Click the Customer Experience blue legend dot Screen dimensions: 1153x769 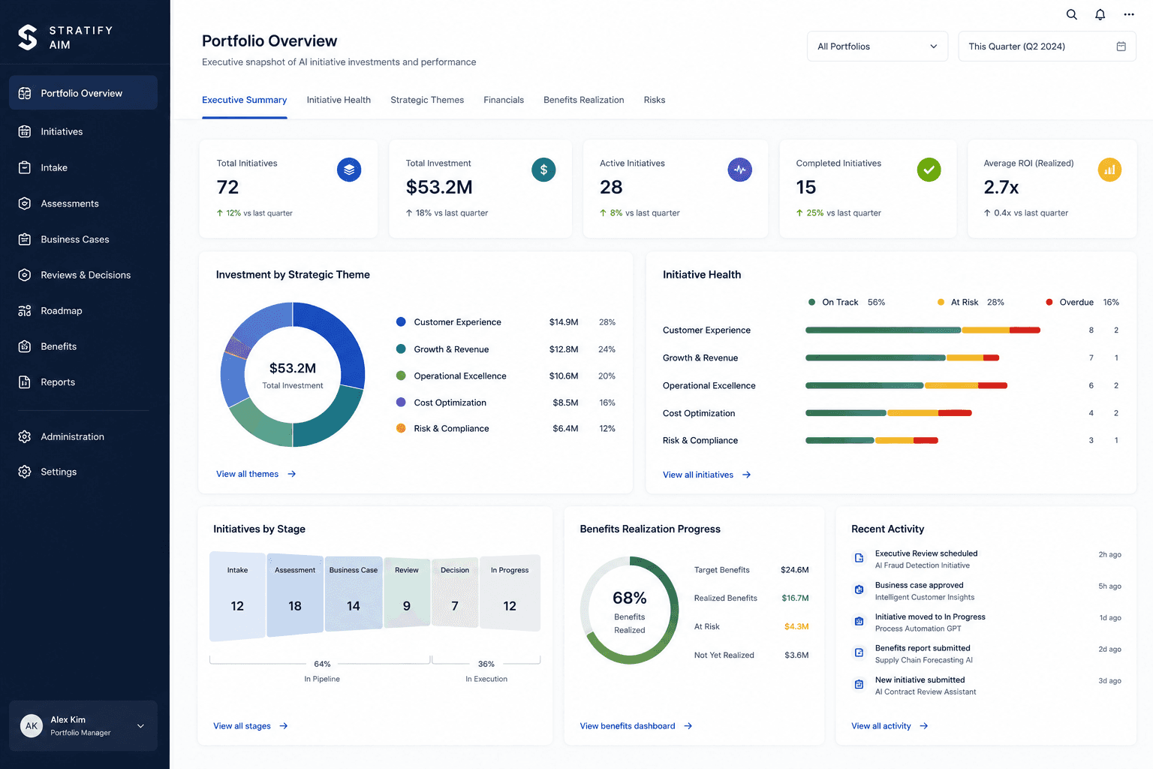[401, 322]
